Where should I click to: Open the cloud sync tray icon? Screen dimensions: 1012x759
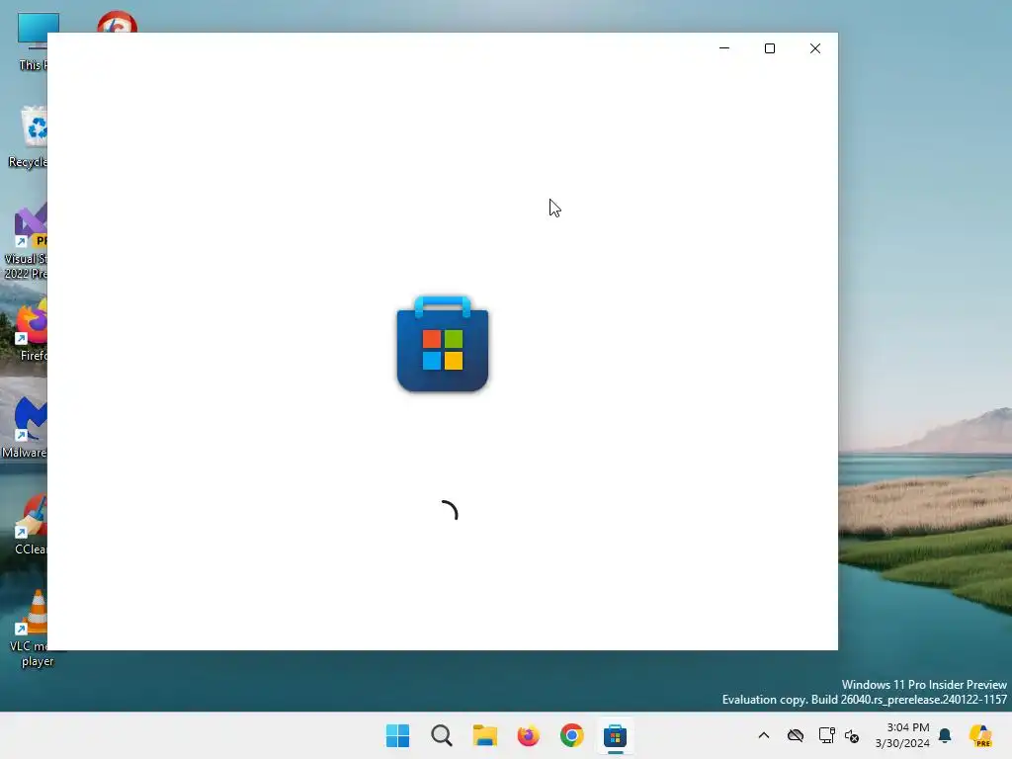[796, 735]
